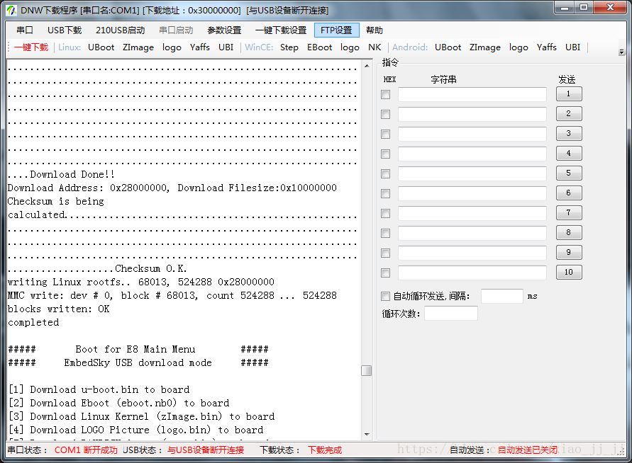The width and height of the screenshot is (632, 463).
Task: Click Android ZImage toolbar button
Action: pyautogui.click(x=485, y=47)
